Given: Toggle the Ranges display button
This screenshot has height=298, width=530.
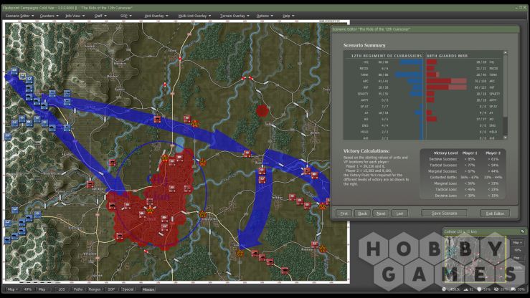Looking at the screenshot, I should 95,289.
